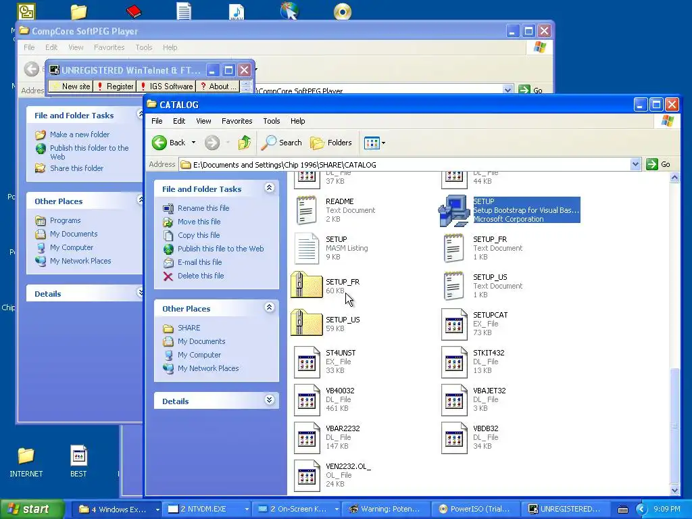The image size is (692, 519).
Task: Open the Back history dropdown arrow
Action: click(x=193, y=143)
